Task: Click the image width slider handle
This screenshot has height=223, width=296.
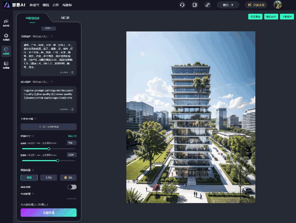Action: point(49,149)
